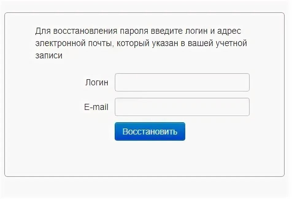
Task: Click the Логин input field
Action: [x=182, y=82]
